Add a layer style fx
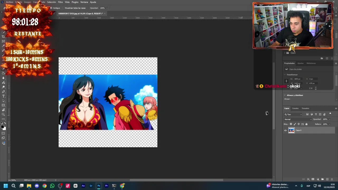 (308, 179)
